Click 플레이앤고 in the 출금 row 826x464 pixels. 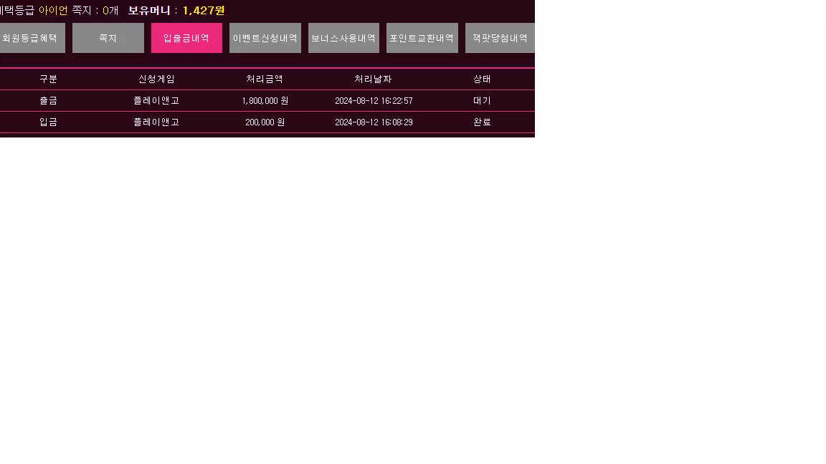156,100
